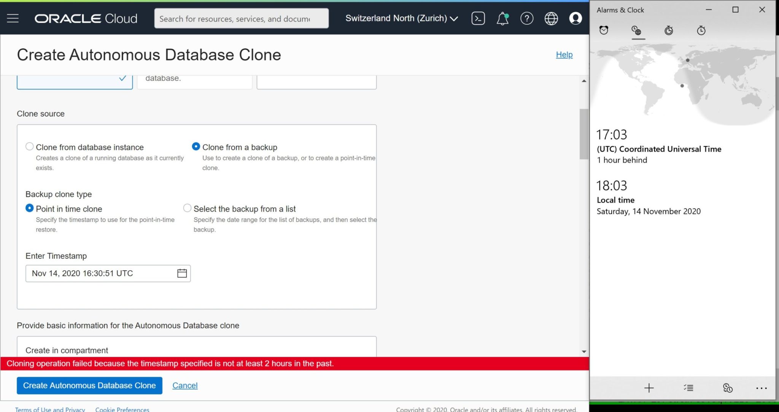Select Clone from database instance option
Screen dimensions: 779x412
pos(29,146)
